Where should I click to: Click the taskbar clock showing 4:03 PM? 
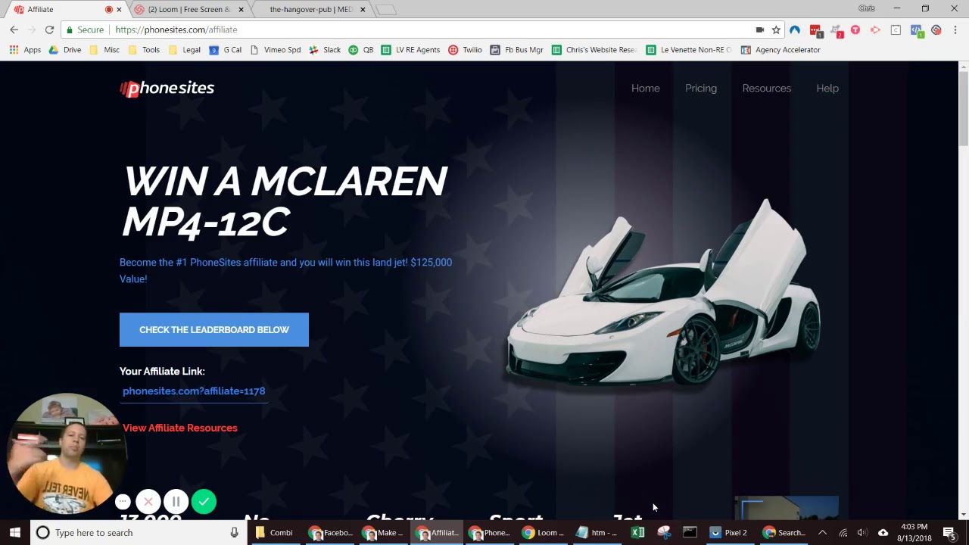(914, 532)
